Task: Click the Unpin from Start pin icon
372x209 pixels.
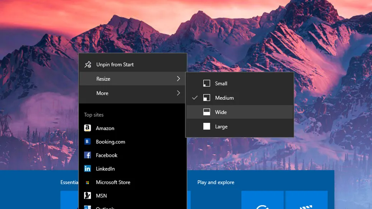Action: click(x=88, y=64)
